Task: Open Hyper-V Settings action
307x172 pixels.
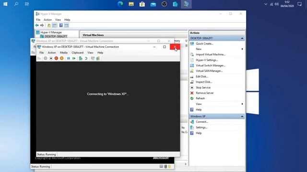Action: click(207, 60)
